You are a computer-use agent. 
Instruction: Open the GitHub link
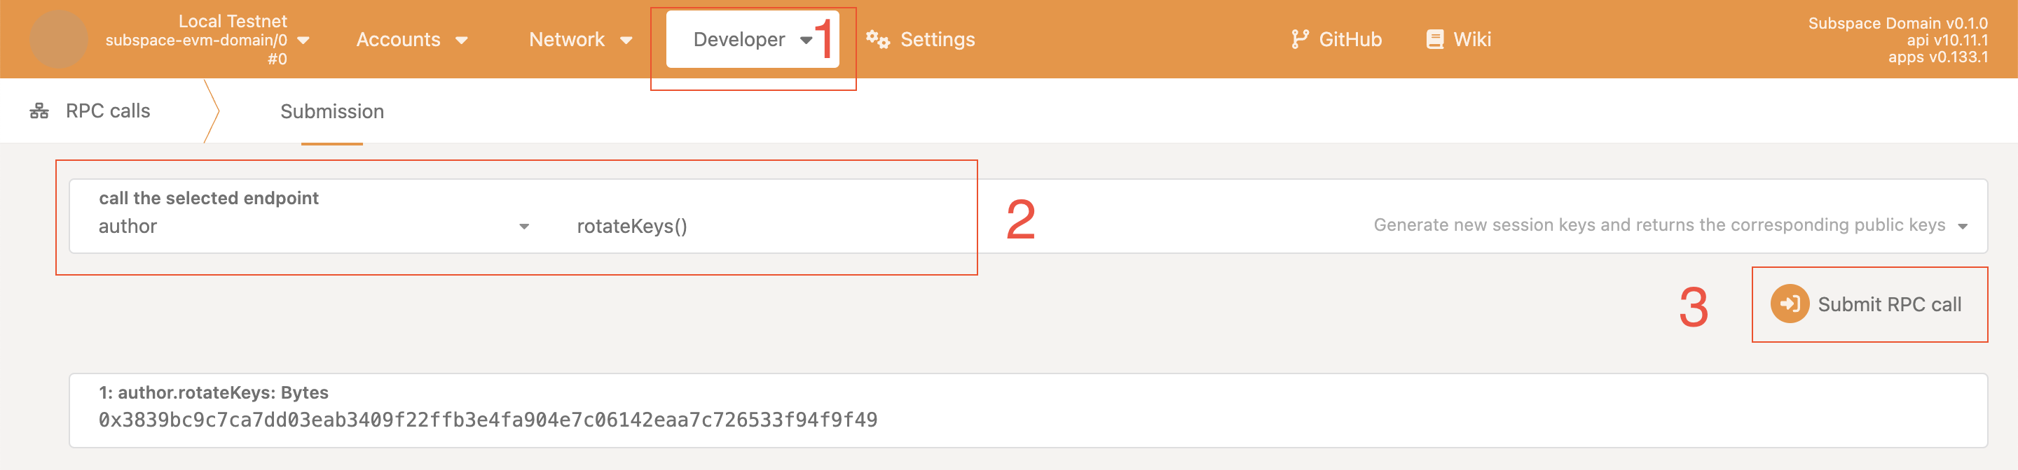[x=1336, y=39]
